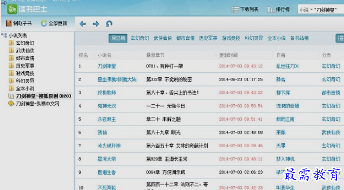
Task: Open the novel 星河大帝
Action: coord(107,159)
